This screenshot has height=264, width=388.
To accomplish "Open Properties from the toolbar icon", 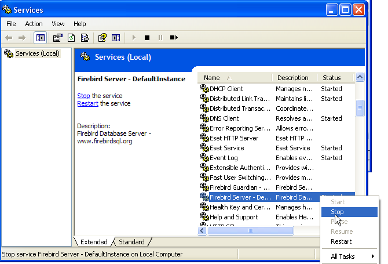I will pos(57,38).
